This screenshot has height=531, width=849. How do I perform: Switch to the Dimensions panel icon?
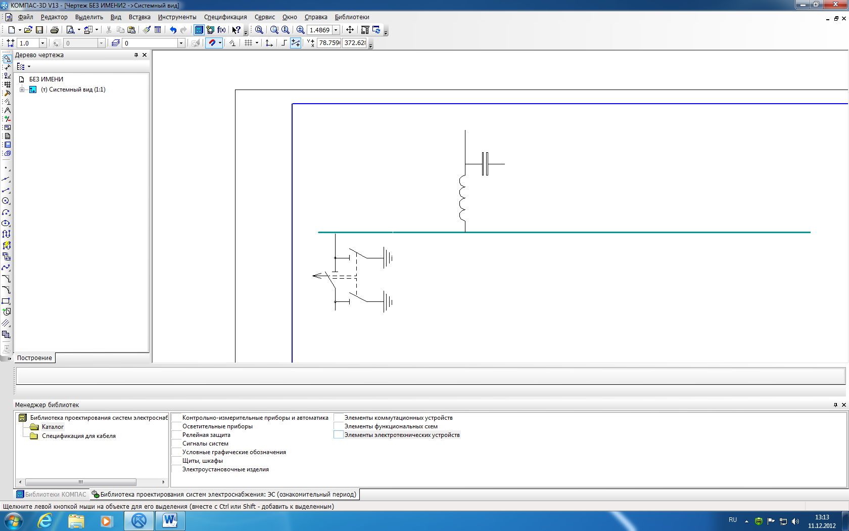(7, 67)
